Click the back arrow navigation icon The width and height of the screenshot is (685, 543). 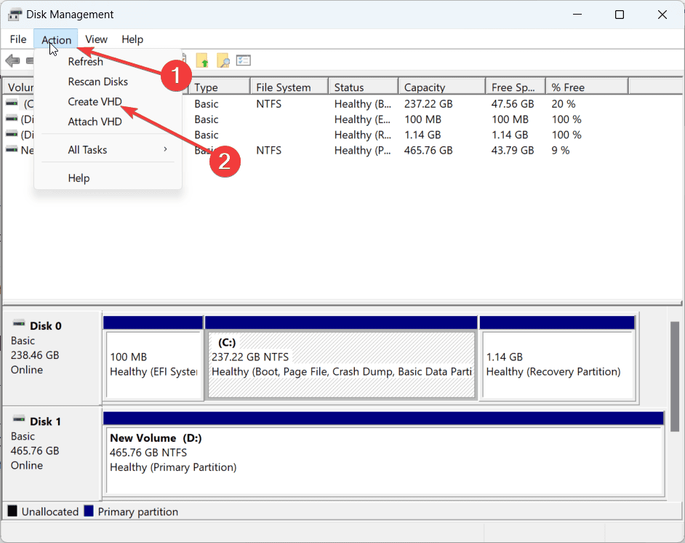click(12, 60)
